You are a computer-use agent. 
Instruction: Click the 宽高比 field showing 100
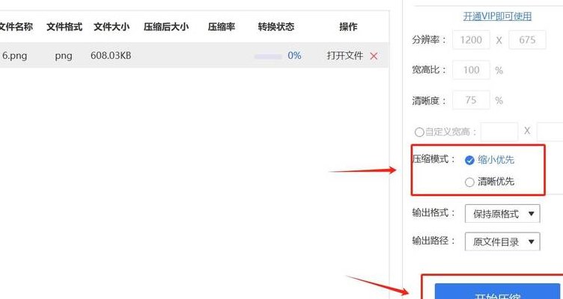471,70
